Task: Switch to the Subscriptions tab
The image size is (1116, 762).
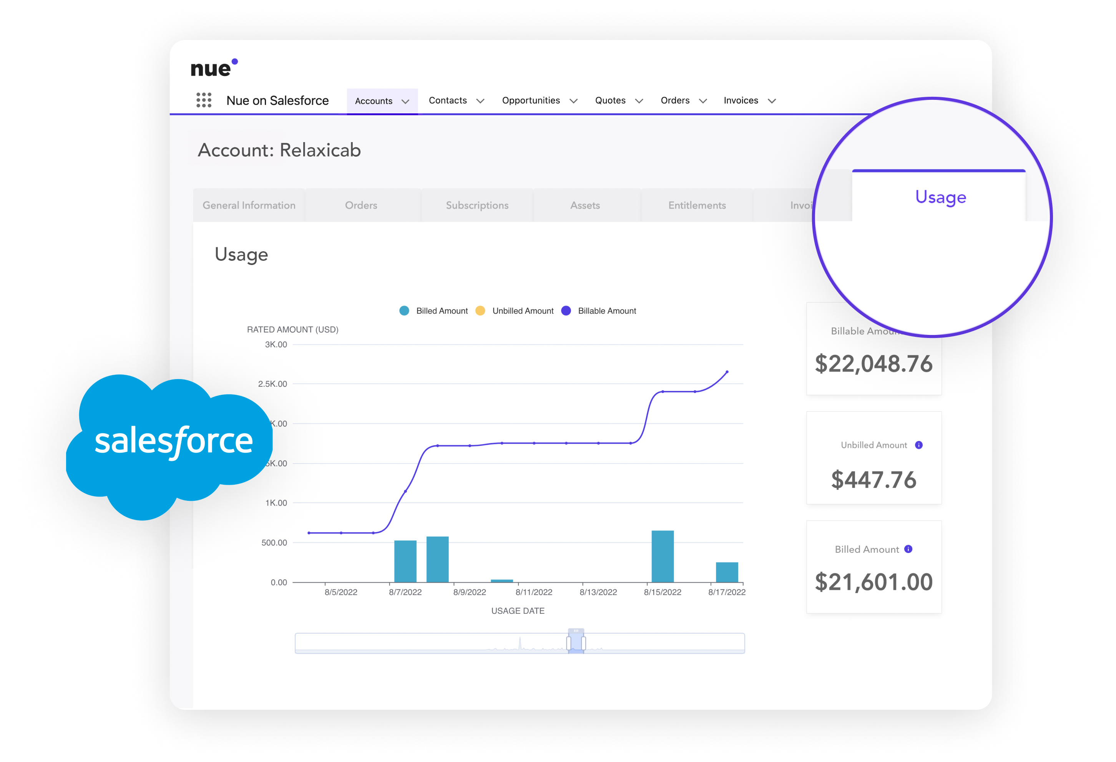Action: coord(477,205)
